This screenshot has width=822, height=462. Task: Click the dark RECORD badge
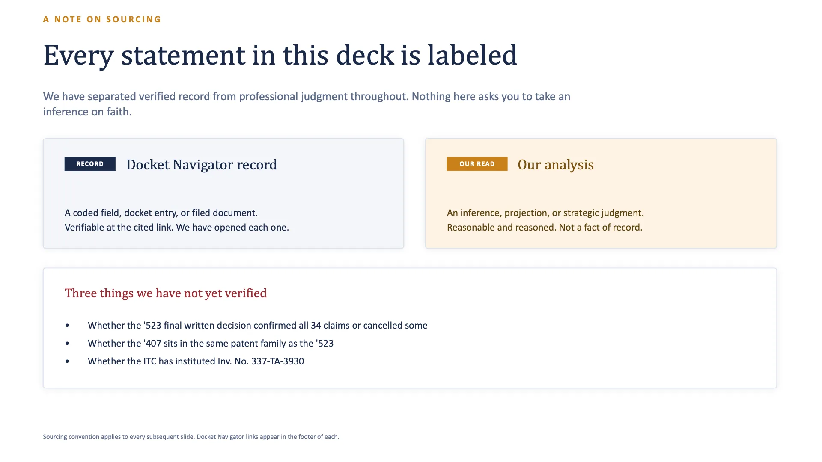coord(90,164)
